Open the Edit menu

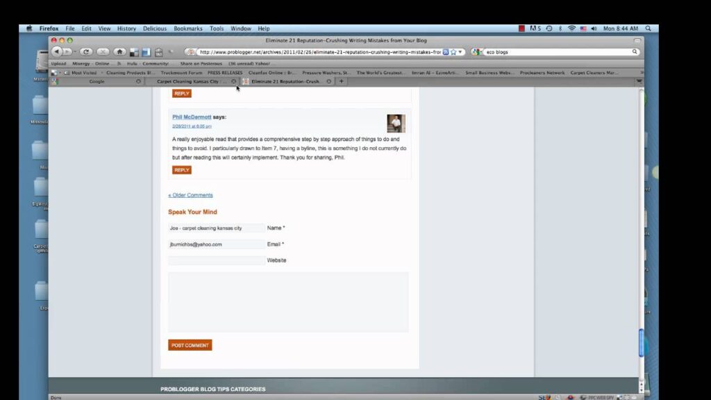pyautogui.click(x=86, y=28)
